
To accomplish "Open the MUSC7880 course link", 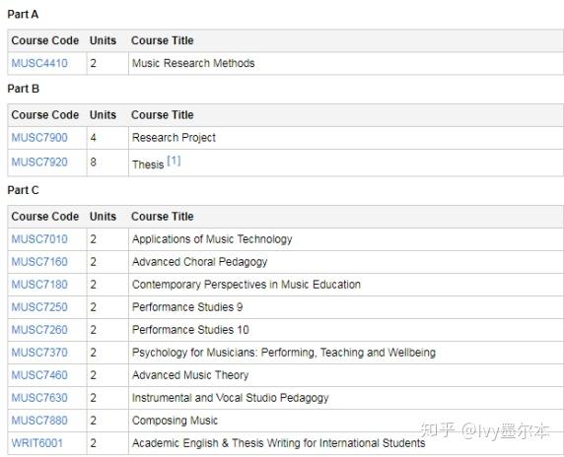I will (x=39, y=421).
